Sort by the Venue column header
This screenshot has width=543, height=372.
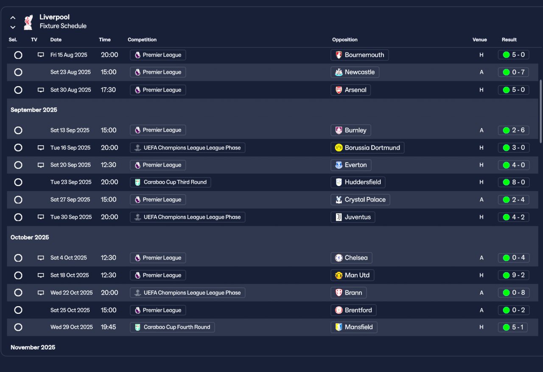click(480, 39)
